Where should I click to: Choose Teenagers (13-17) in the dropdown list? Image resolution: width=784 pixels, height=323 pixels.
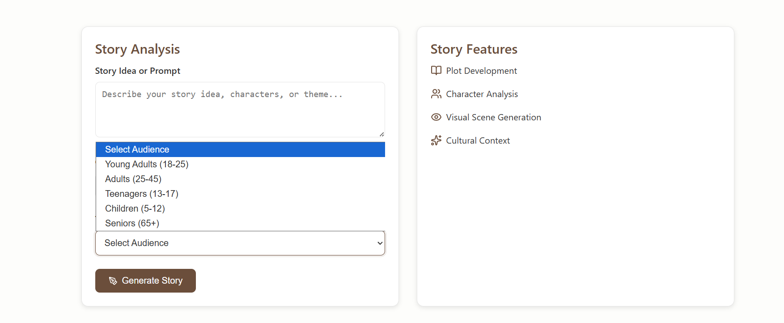pos(142,194)
